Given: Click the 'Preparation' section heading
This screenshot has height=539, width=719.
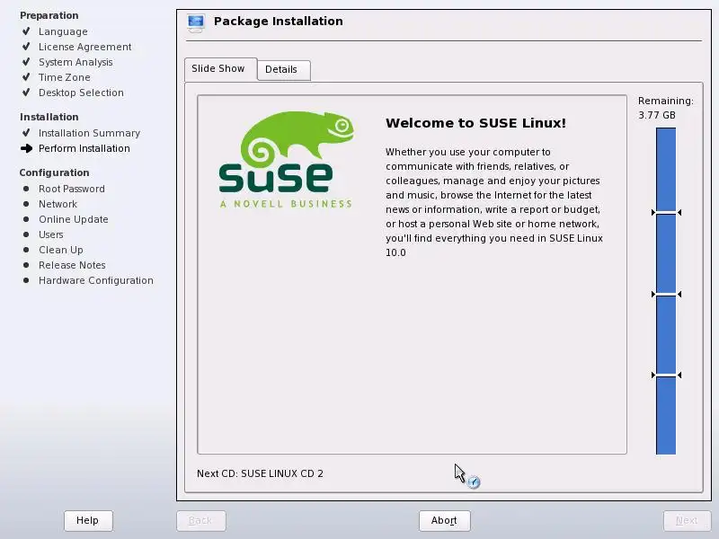Looking at the screenshot, I should pyautogui.click(x=49, y=15).
